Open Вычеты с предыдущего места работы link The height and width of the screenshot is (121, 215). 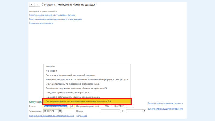(x=165, y=109)
